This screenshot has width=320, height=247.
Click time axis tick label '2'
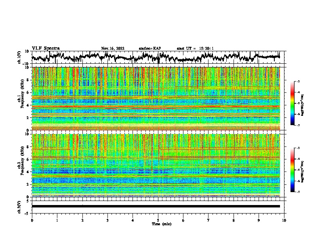coord(82,220)
